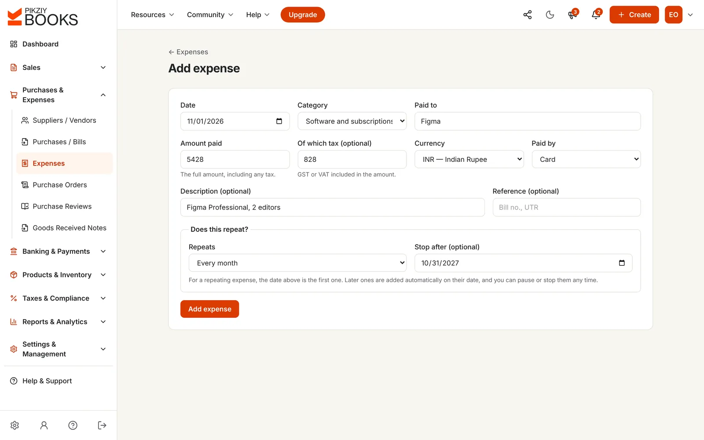Open the Category dropdown
The width and height of the screenshot is (704, 440).
352,121
